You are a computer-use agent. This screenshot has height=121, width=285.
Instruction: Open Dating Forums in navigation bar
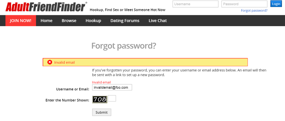125,21
